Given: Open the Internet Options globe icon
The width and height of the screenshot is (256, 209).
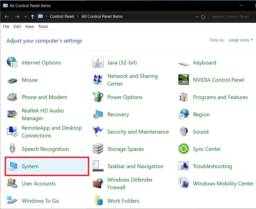Looking at the screenshot, I should pyautogui.click(x=12, y=62).
